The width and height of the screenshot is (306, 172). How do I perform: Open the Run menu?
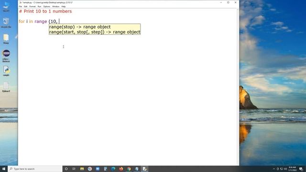coord(39,6)
